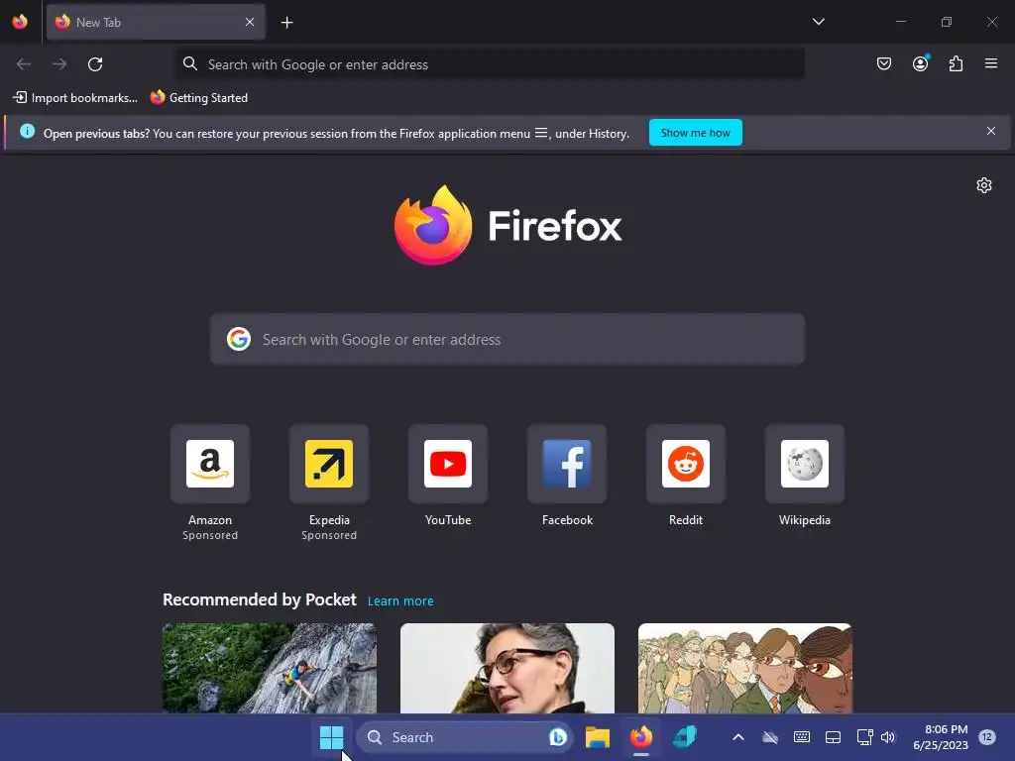Open the Extensions puzzle icon
The width and height of the screenshot is (1015, 761).
pyautogui.click(x=956, y=63)
